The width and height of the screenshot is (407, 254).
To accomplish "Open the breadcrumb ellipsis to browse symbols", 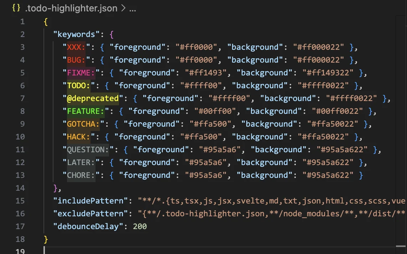I will pyautogui.click(x=132, y=8).
